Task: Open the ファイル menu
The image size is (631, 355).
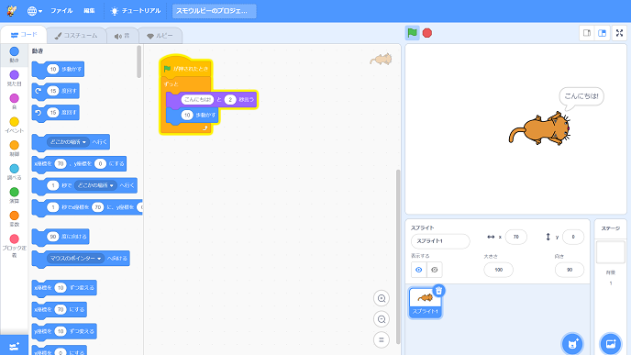Action: coord(61,11)
